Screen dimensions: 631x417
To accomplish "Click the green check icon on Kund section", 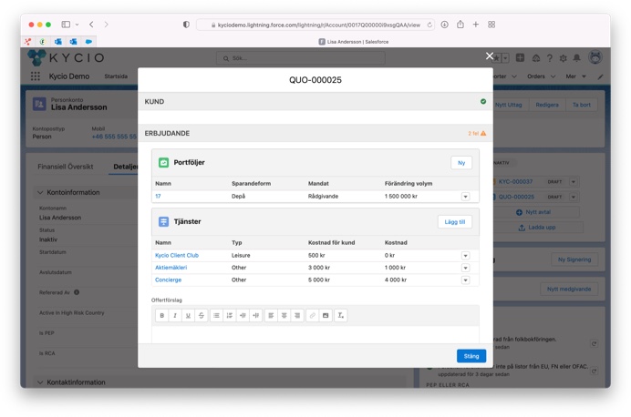I will (x=483, y=101).
